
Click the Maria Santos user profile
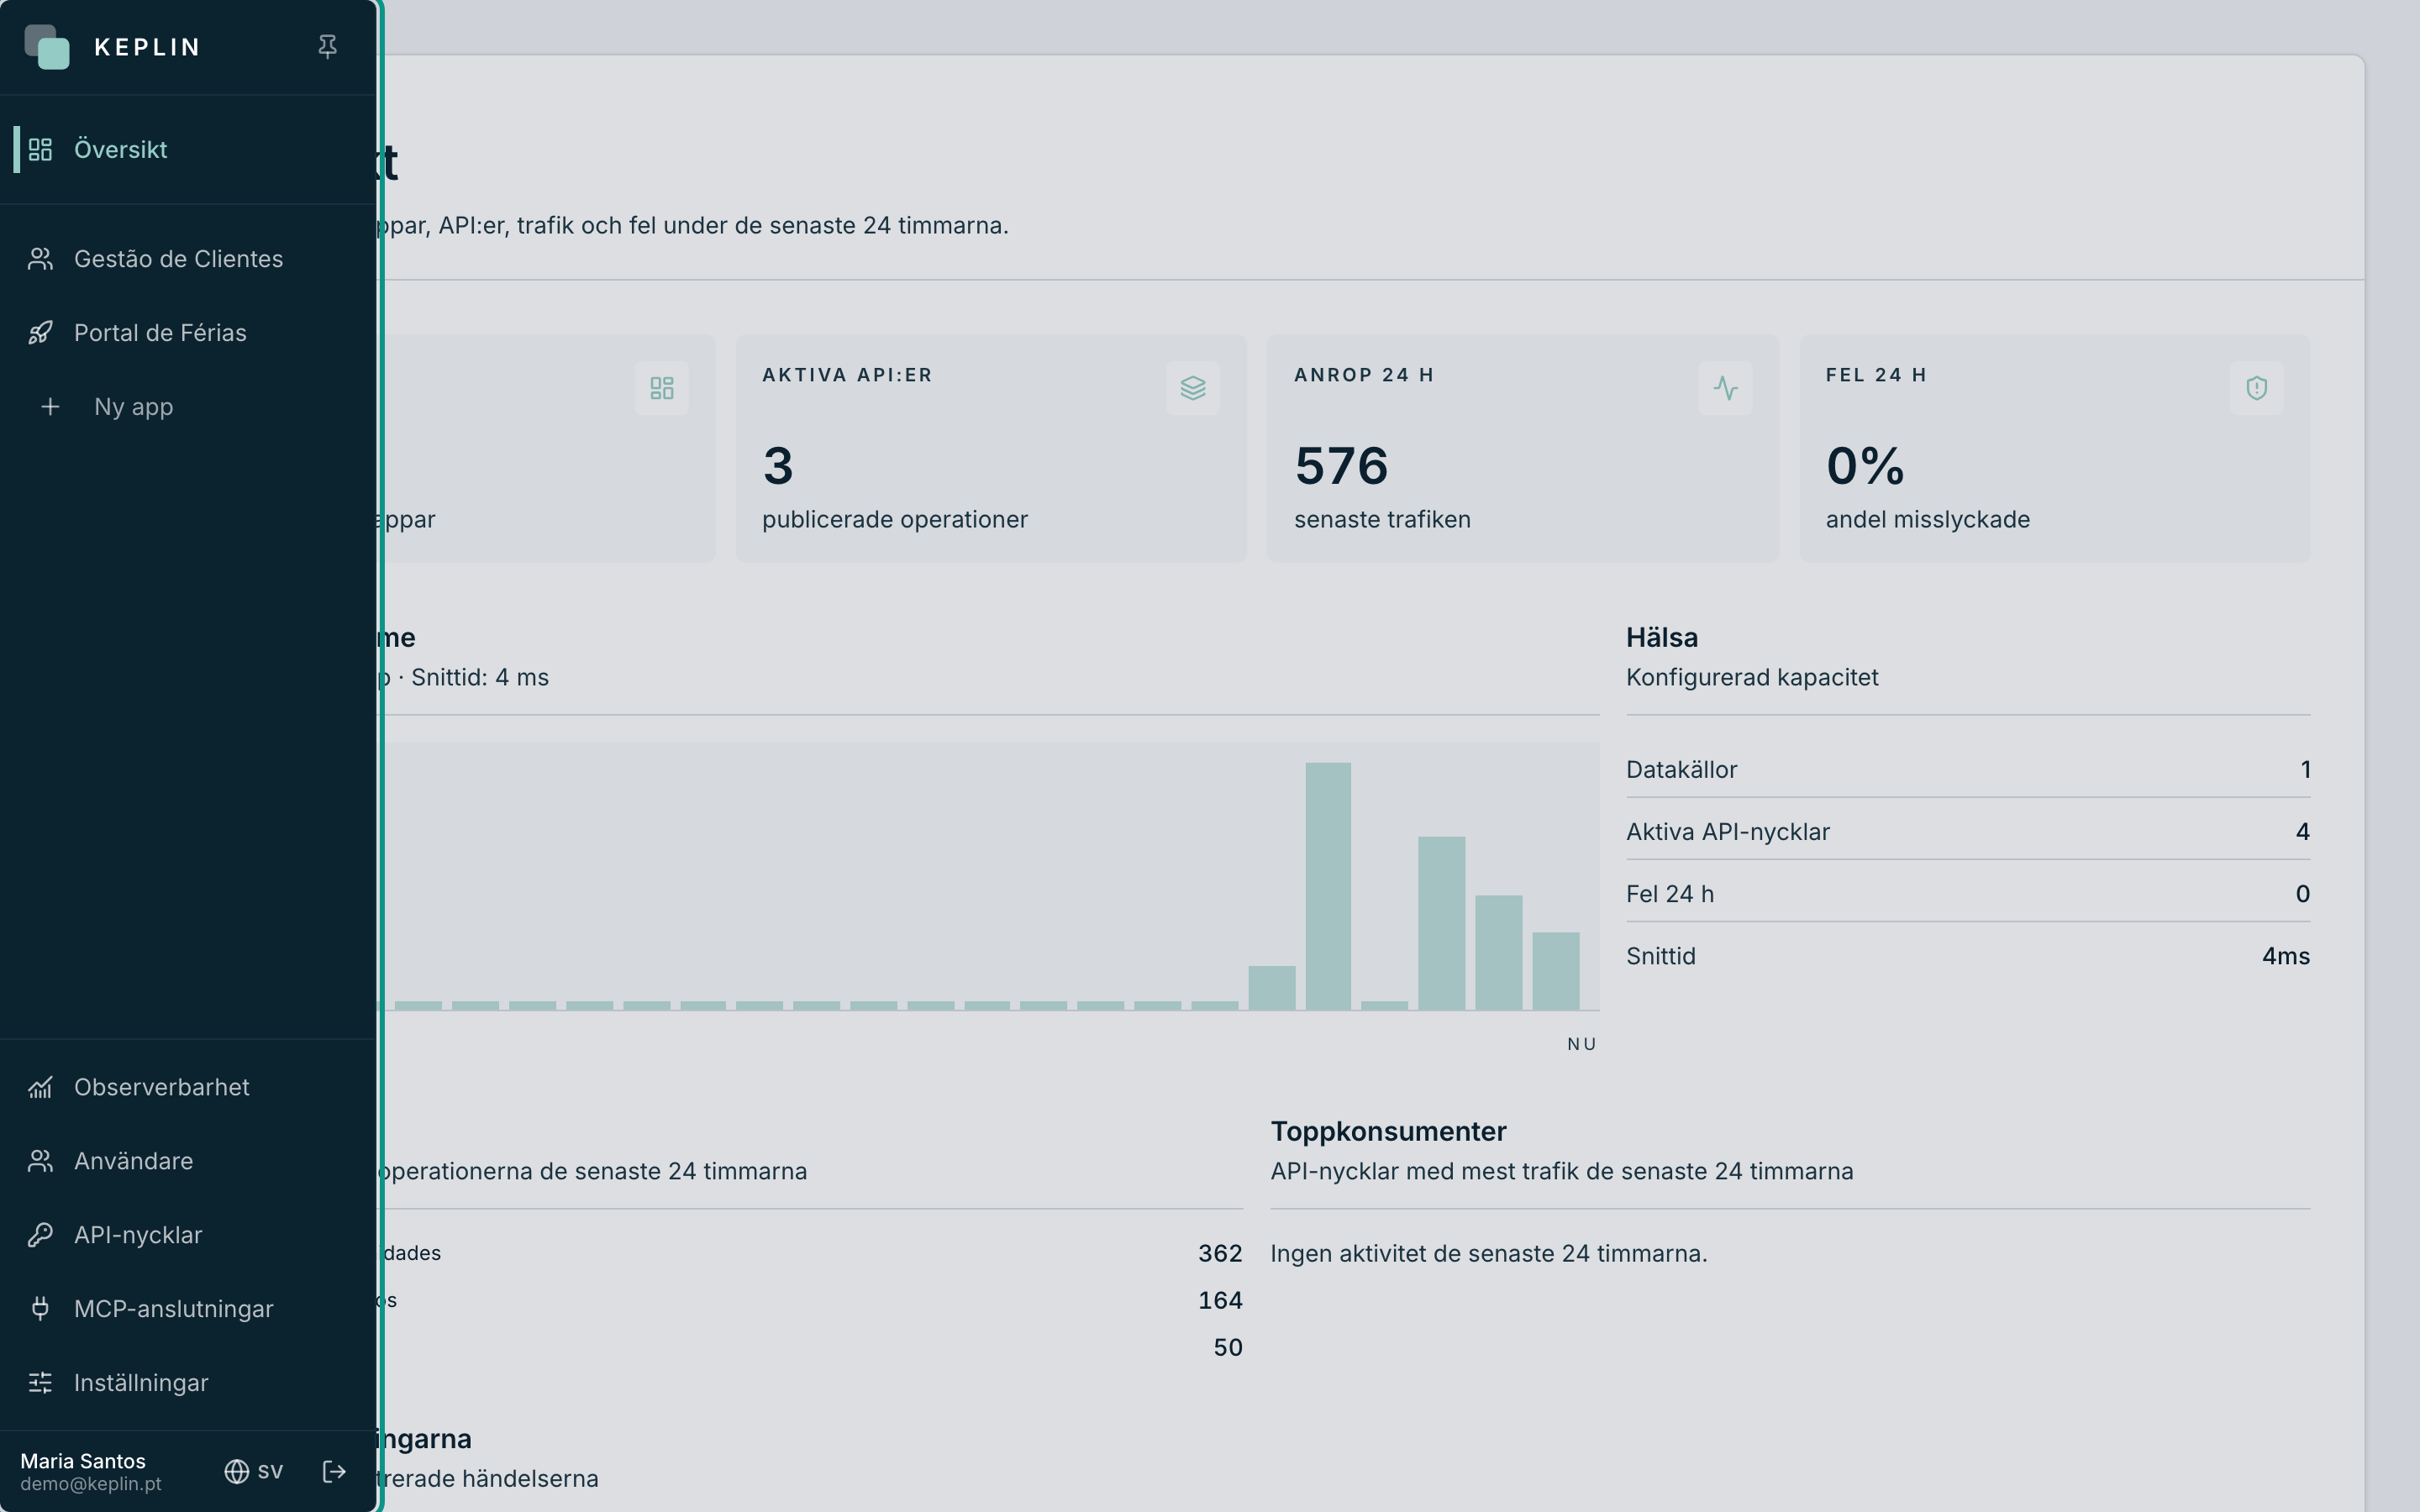coord(91,1471)
